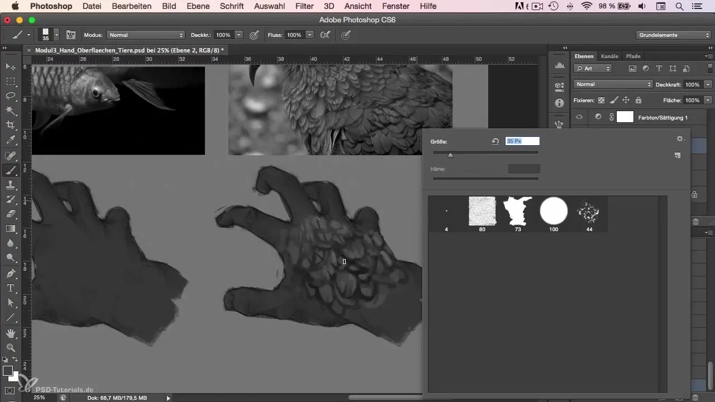Toggle lock image pixels
Screen dimensions: 715x402
[614, 100]
